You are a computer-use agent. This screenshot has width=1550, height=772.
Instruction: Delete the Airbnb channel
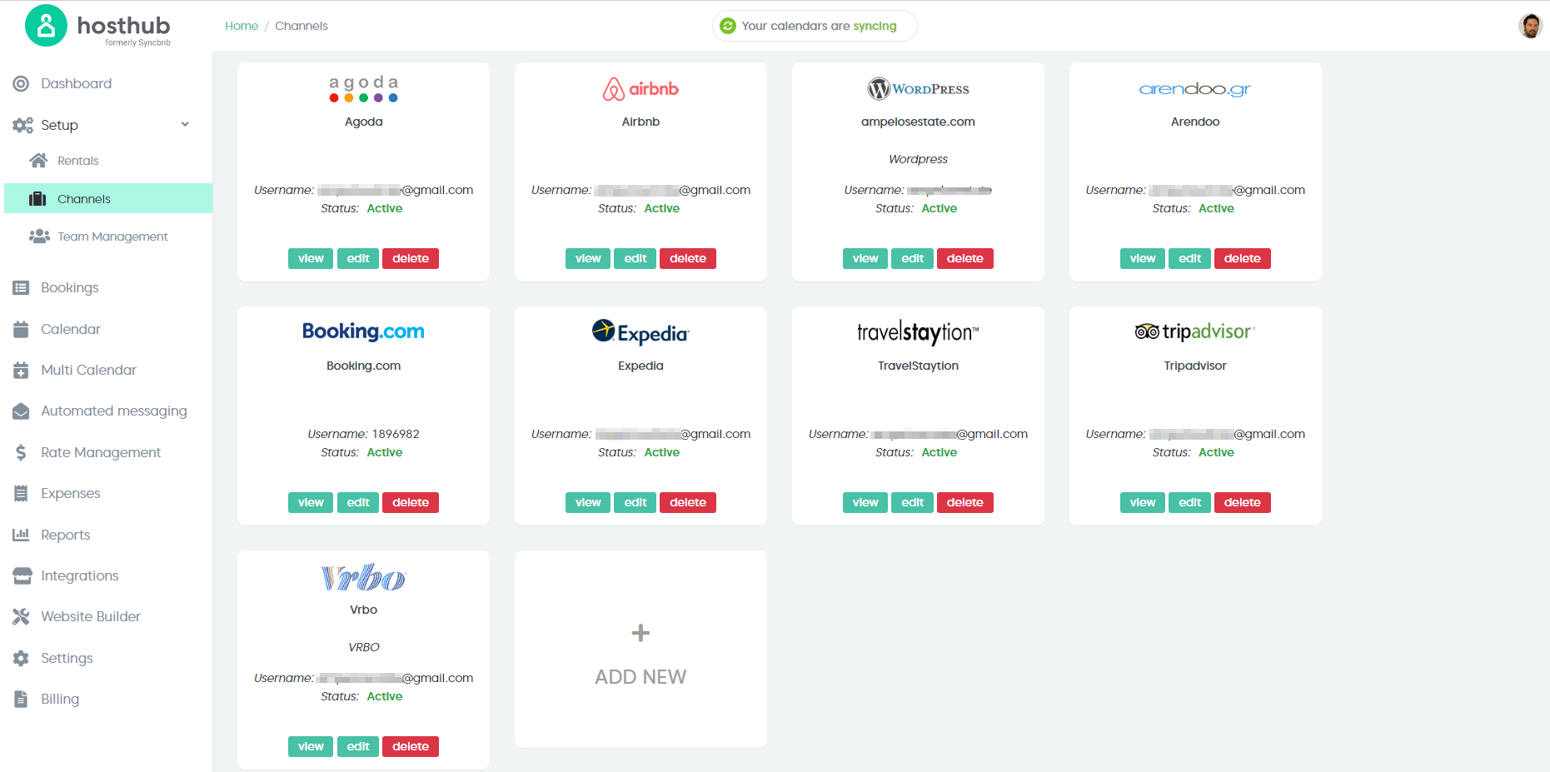click(x=688, y=258)
